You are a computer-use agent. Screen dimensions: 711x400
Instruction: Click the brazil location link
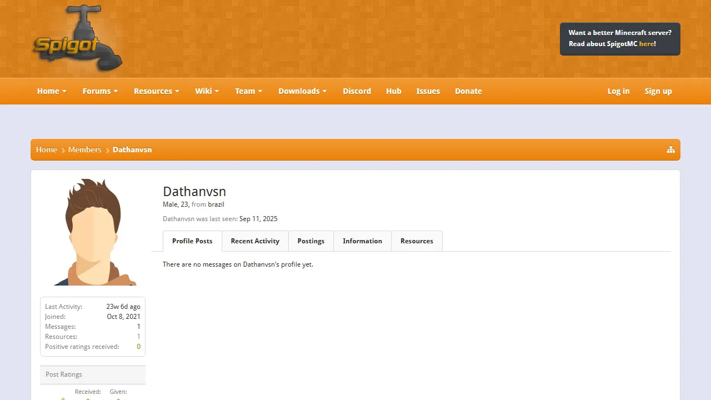pos(216,204)
